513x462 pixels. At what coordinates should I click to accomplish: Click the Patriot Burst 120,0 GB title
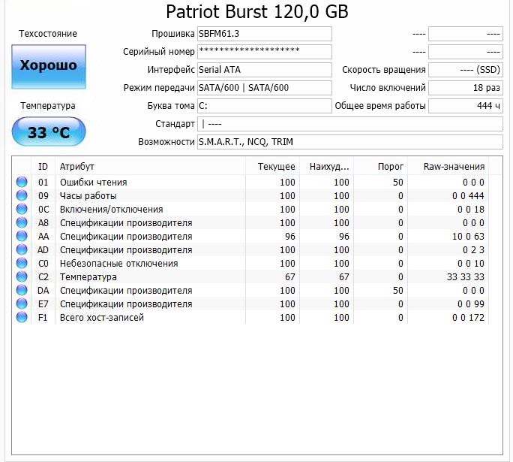[257, 12]
